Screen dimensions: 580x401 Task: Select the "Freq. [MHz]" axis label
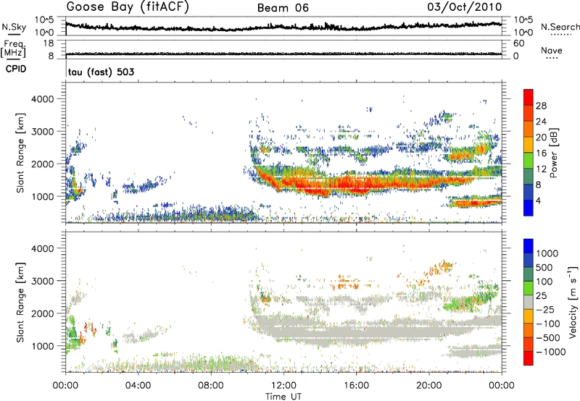coord(13,48)
